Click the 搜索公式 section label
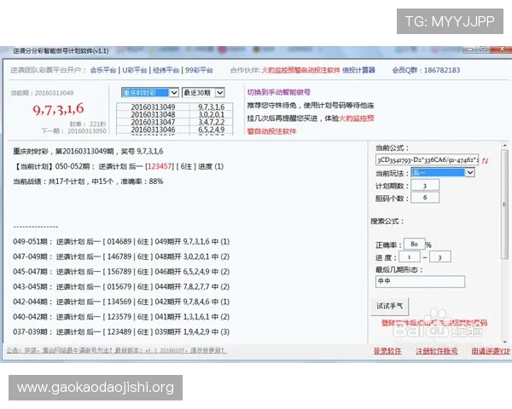This screenshot has width=512, height=409. pyautogui.click(x=387, y=222)
